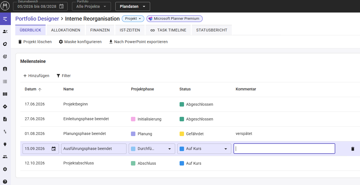
Task: Switch to the Allokationen tab
Action: click(x=66, y=30)
